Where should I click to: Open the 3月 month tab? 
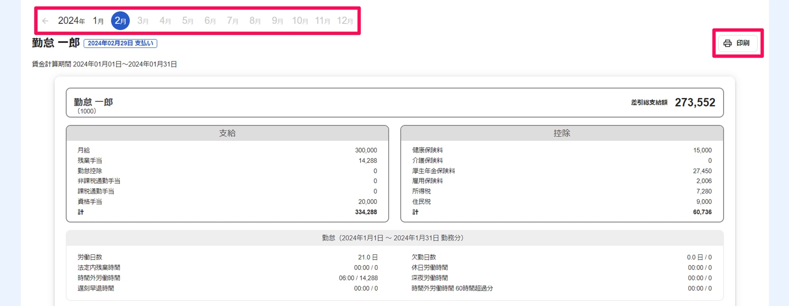[x=143, y=21]
